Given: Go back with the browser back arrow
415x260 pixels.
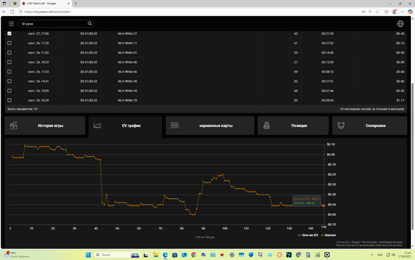Looking at the screenshot, I should tap(4, 12).
